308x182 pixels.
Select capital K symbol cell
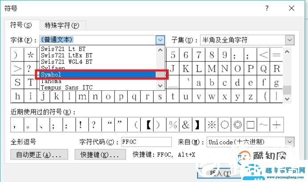[x=186, y=69]
